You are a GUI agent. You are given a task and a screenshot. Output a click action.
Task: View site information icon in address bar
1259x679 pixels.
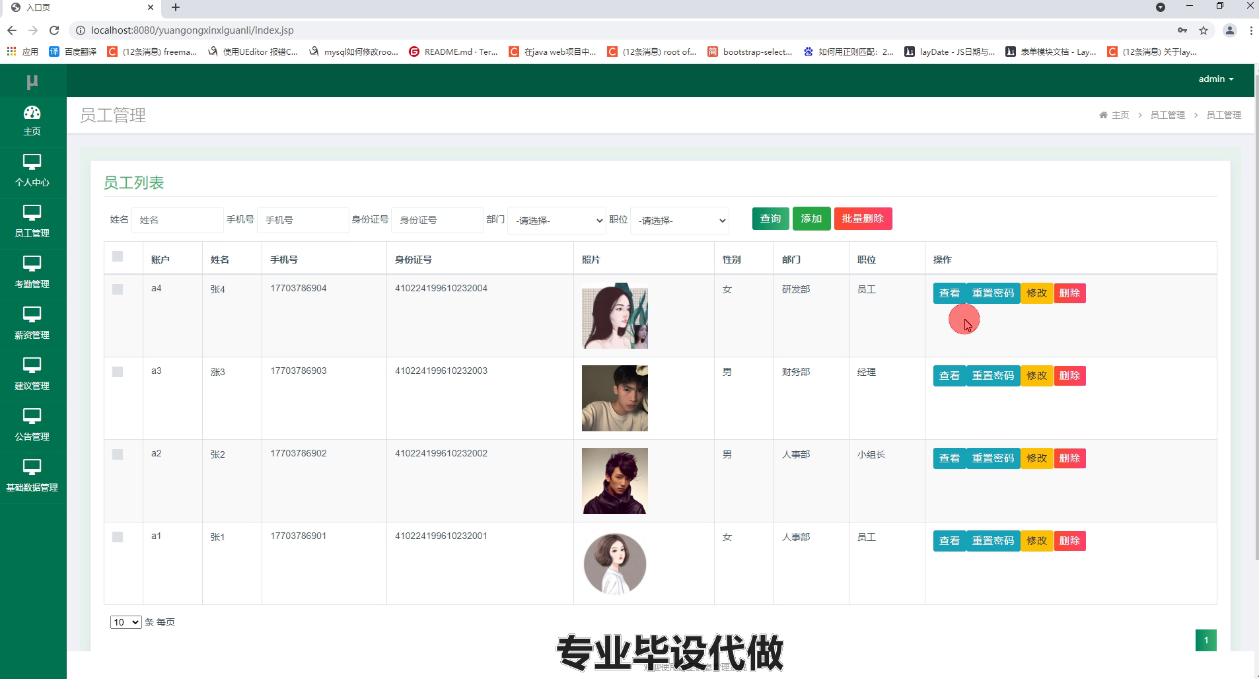(x=80, y=30)
